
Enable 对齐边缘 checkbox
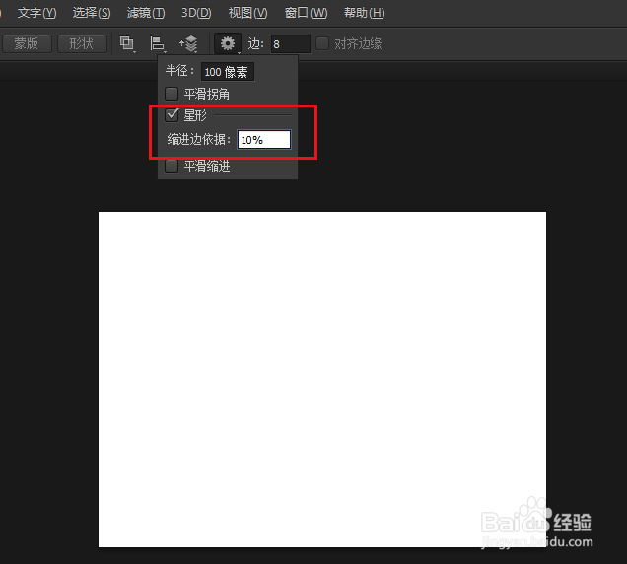pos(322,43)
